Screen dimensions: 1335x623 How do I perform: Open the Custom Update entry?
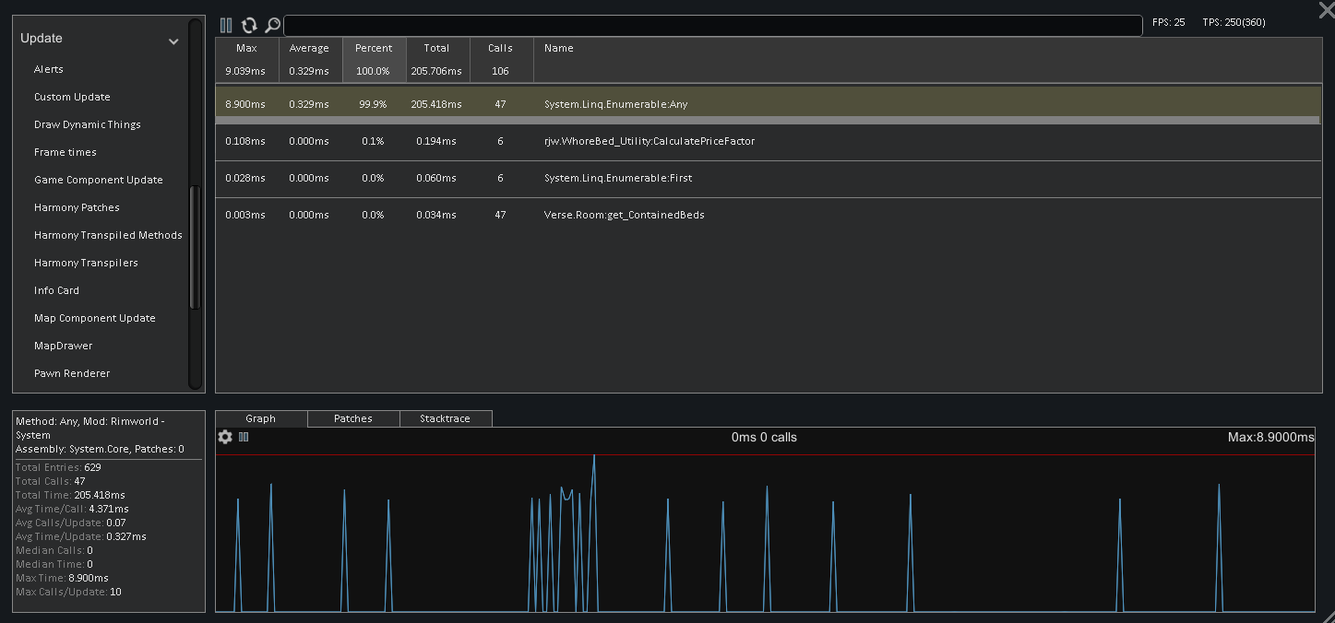(72, 97)
